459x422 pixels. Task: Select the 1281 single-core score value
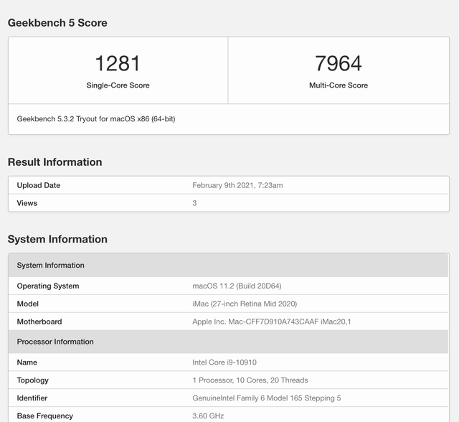pyautogui.click(x=118, y=63)
